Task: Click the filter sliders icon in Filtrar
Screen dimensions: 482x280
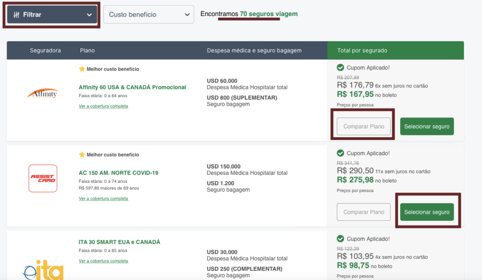Action: click(x=16, y=15)
